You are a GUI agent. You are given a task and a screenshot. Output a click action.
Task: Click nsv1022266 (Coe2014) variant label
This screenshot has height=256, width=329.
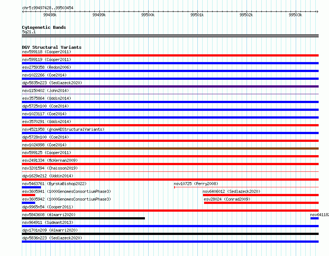[44, 75]
